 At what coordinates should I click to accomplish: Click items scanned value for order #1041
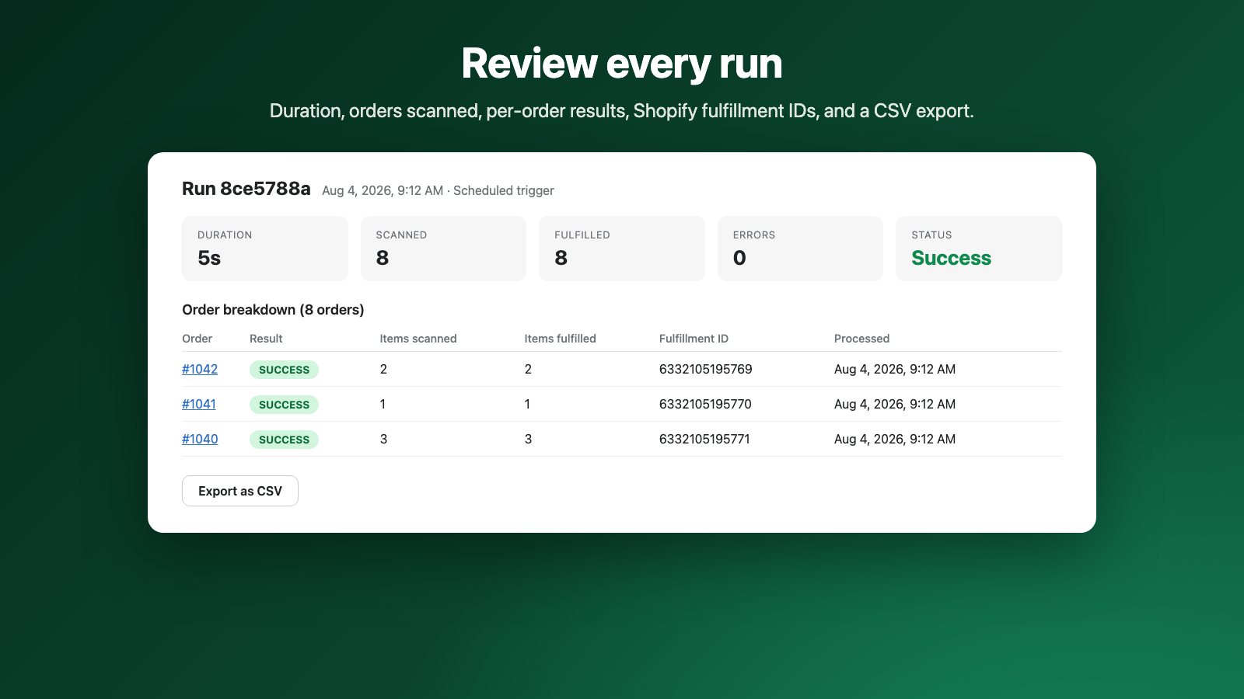coord(383,404)
